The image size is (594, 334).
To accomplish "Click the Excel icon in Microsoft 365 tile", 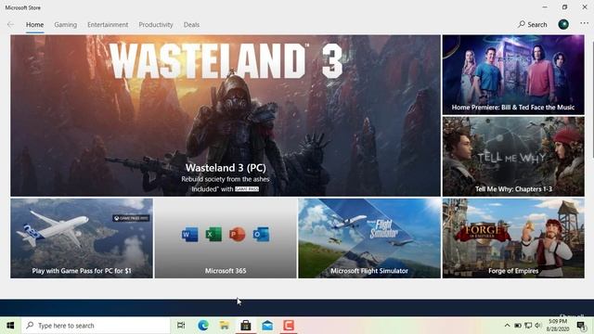I will pos(213,235).
